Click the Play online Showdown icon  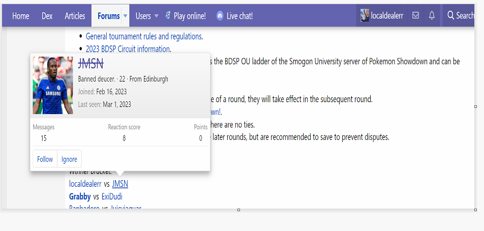point(168,16)
